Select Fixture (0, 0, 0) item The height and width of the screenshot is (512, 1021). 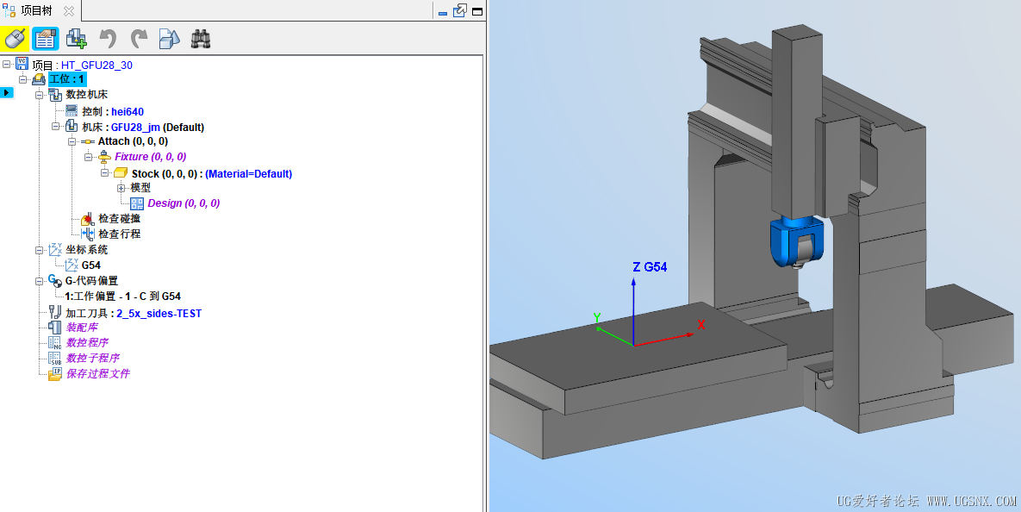(151, 157)
